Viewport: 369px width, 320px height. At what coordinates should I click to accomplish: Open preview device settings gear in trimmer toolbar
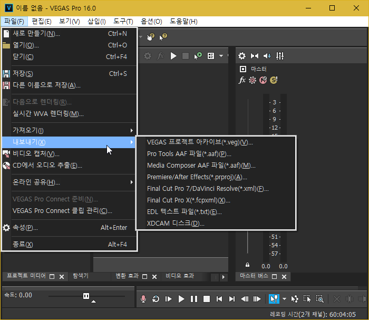[x=148, y=56]
